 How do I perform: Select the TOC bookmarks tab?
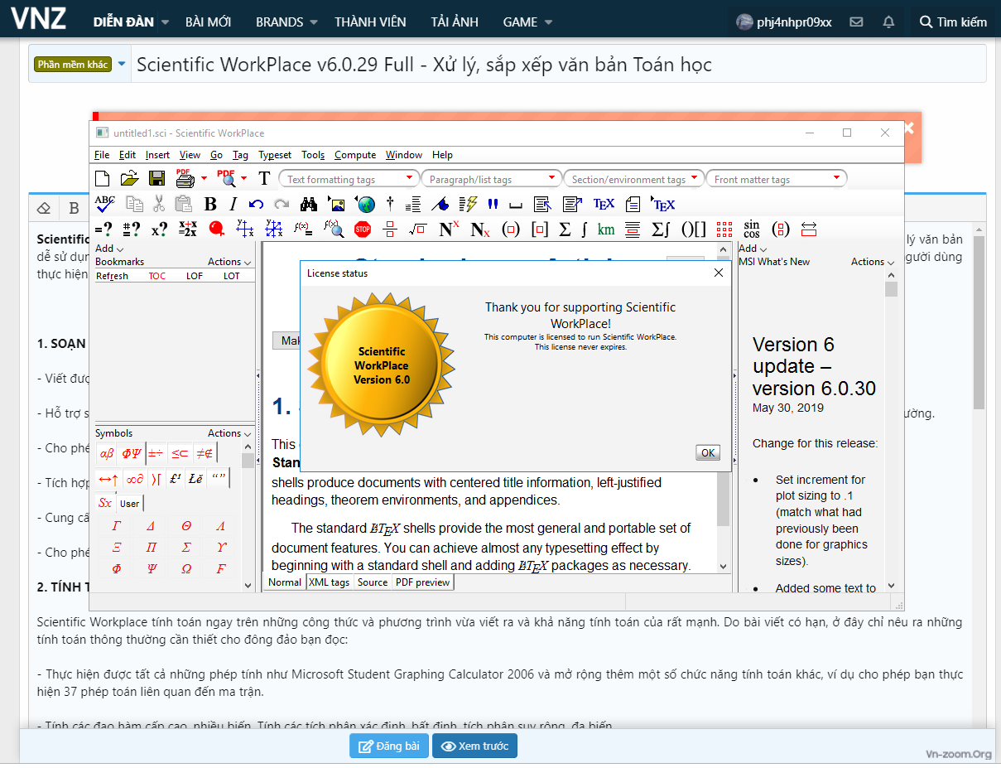pos(157,276)
